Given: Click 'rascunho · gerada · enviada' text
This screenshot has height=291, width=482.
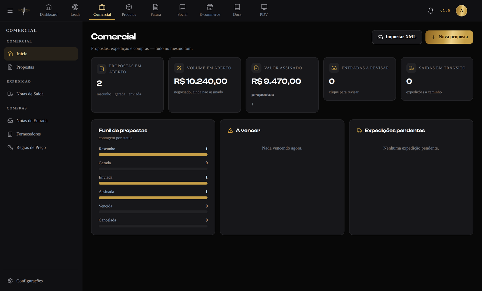Looking at the screenshot, I should point(119,94).
